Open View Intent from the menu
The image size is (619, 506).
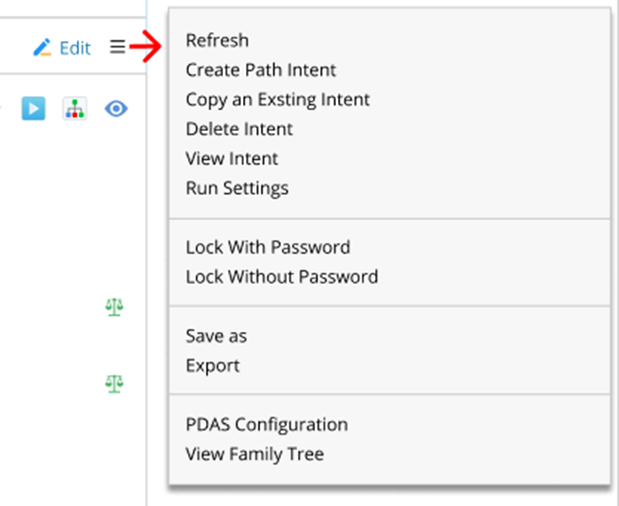232,159
